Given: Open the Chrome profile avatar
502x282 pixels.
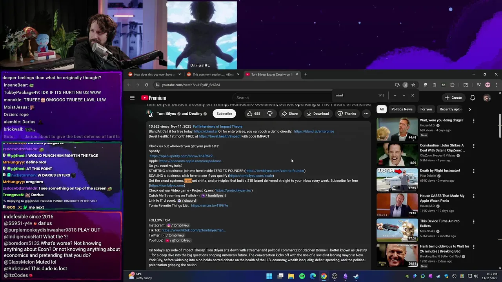Looking at the screenshot, I should coord(488,85).
